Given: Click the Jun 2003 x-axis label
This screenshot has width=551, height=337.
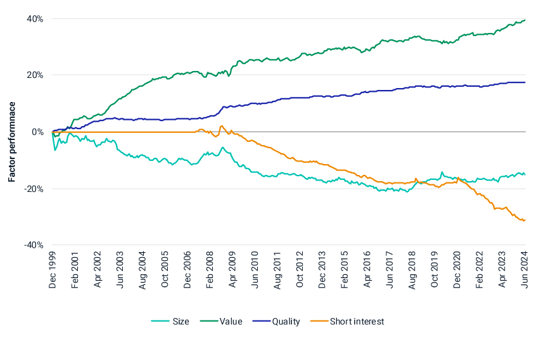Looking at the screenshot, I should tap(120, 270).
